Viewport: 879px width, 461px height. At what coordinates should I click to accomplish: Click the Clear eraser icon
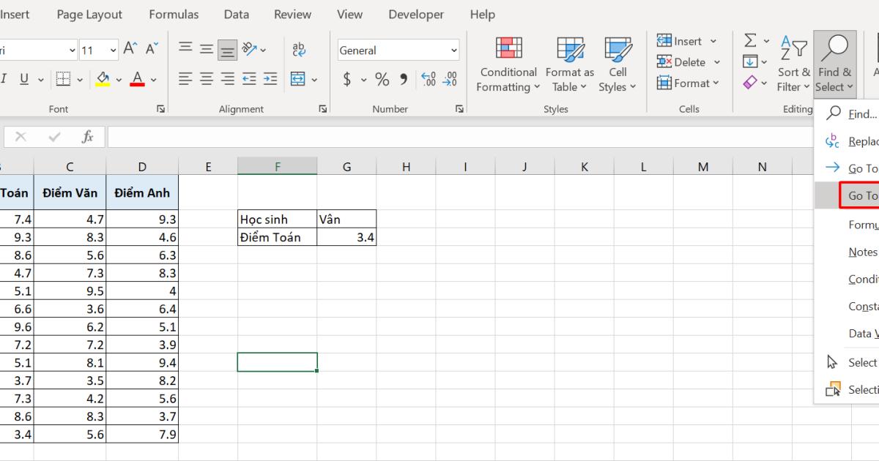tap(750, 82)
